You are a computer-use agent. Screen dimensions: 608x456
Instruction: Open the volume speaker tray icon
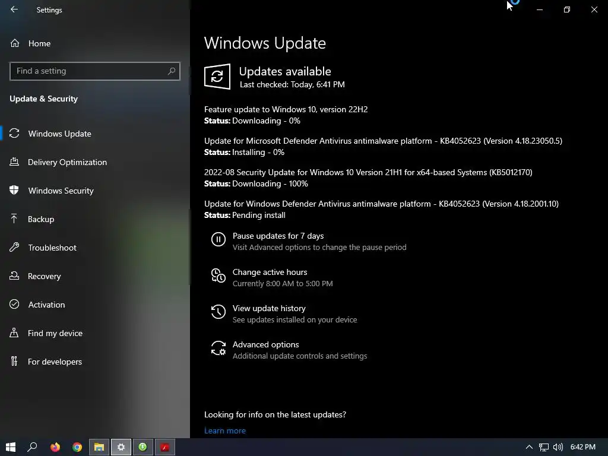[x=558, y=447]
